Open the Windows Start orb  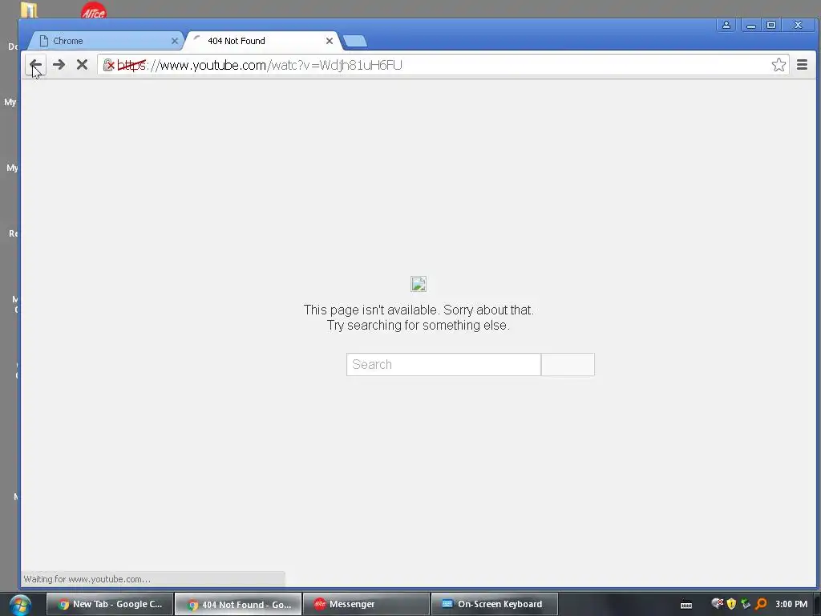pyautogui.click(x=20, y=605)
